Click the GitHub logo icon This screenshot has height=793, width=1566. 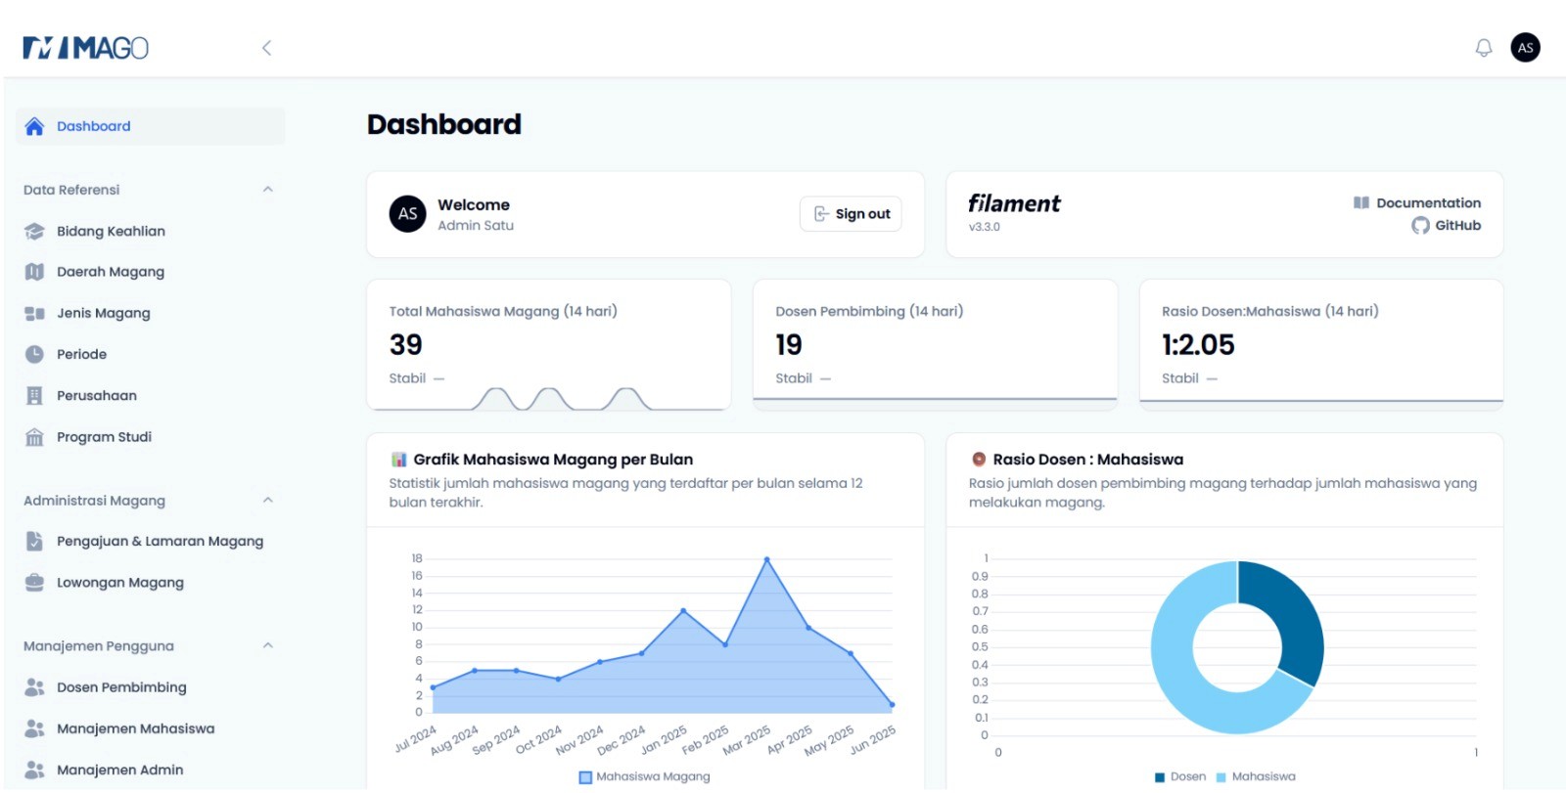point(1420,225)
